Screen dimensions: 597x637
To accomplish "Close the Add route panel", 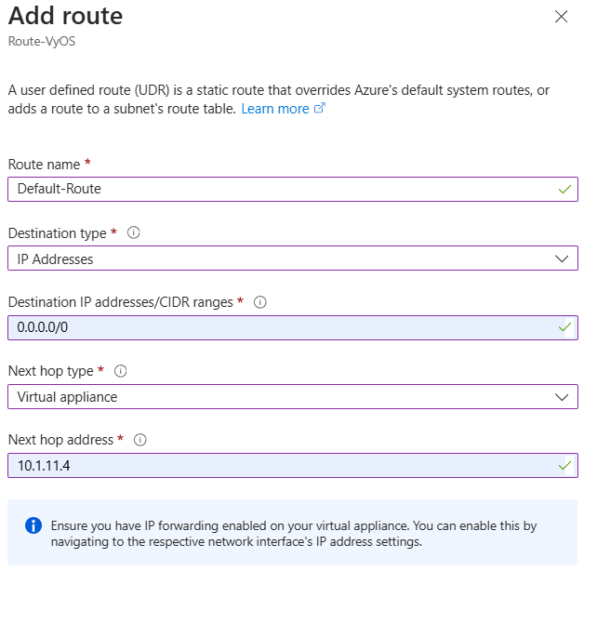I will coord(561,17).
